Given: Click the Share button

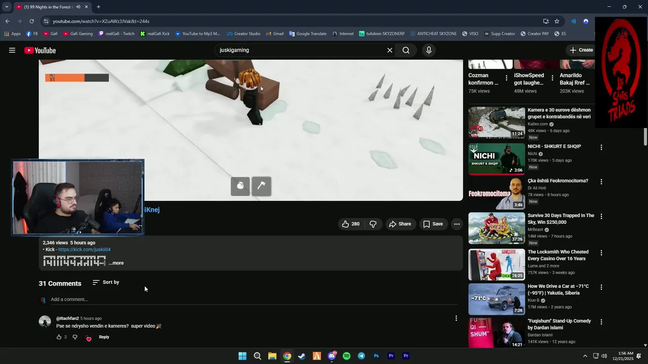Looking at the screenshot, I should point(399,224).
